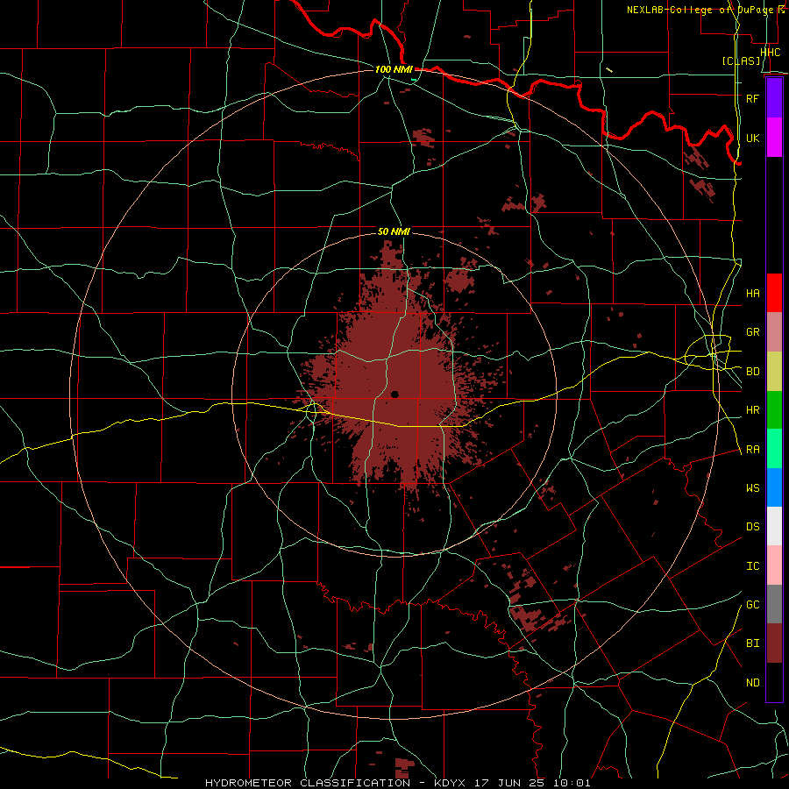The image size is (789, 789).
Task: Click the 'IC' legend label
Action: (752, 566)
